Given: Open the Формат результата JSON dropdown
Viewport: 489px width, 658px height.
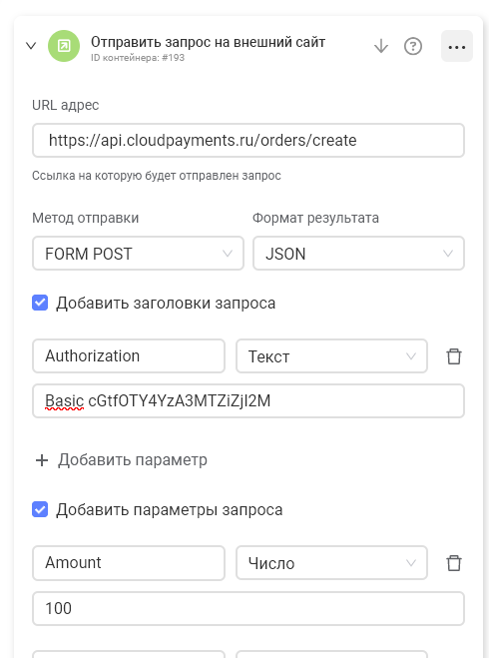Looking at the screenshot, I should 358,253.
